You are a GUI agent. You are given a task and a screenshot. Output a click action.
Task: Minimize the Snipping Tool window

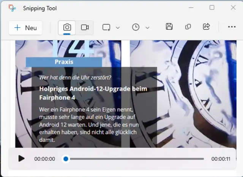(191, 8)
